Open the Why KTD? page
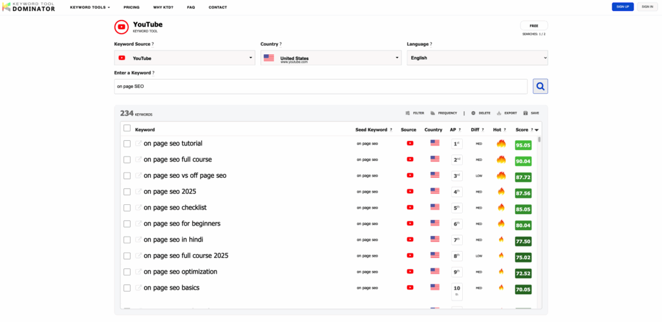The image size is (662, 322). [x=164, y=7]
